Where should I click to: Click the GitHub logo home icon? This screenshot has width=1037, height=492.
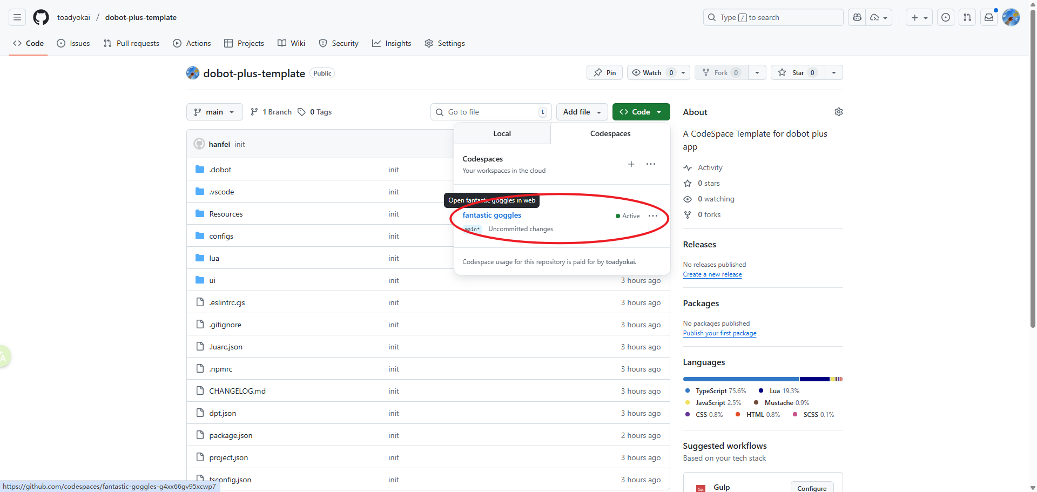click(x=41, y=17)
